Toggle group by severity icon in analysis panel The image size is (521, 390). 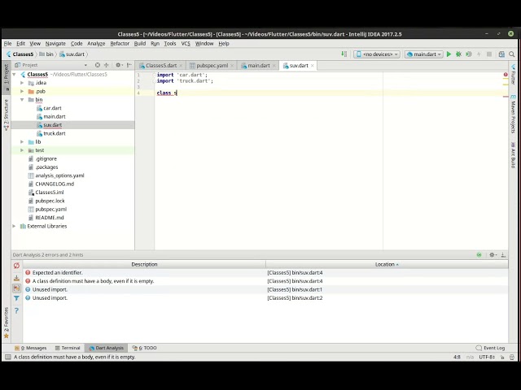click(16, 288)
